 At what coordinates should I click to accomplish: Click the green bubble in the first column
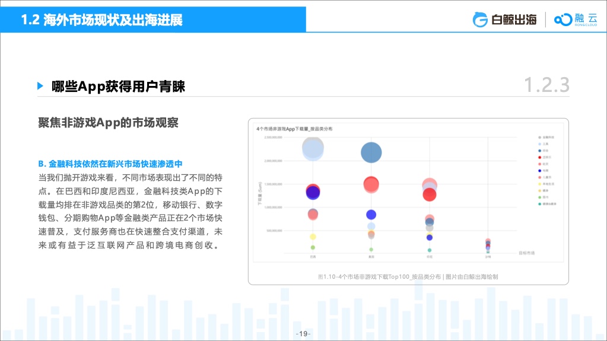(313, 247)
